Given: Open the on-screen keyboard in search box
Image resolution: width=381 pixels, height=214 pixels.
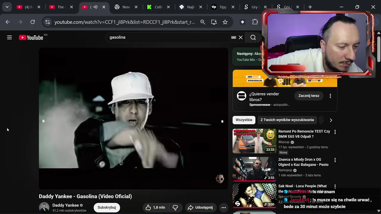Looking at the screenshot, I should click(x=234, y=37).
